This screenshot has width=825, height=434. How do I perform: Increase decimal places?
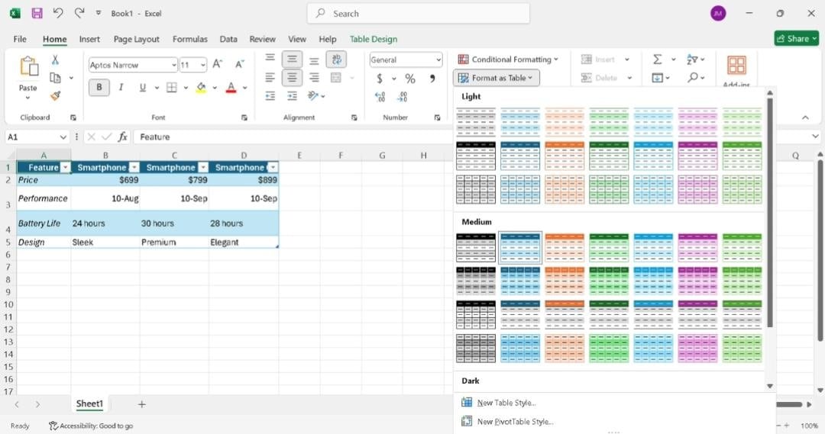[x=380, y=97]
